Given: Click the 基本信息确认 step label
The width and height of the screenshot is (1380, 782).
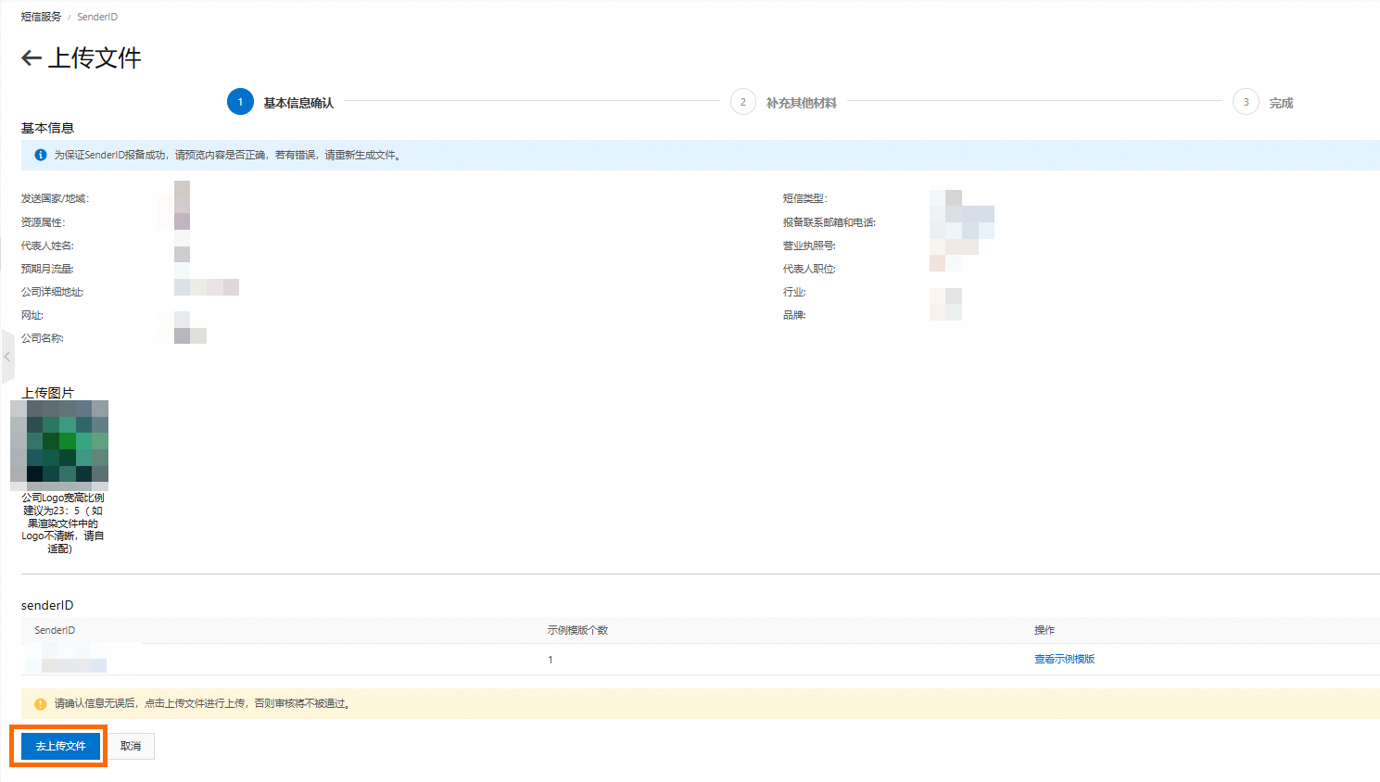Looking at the screenshot, I should (x=298, y=103).
